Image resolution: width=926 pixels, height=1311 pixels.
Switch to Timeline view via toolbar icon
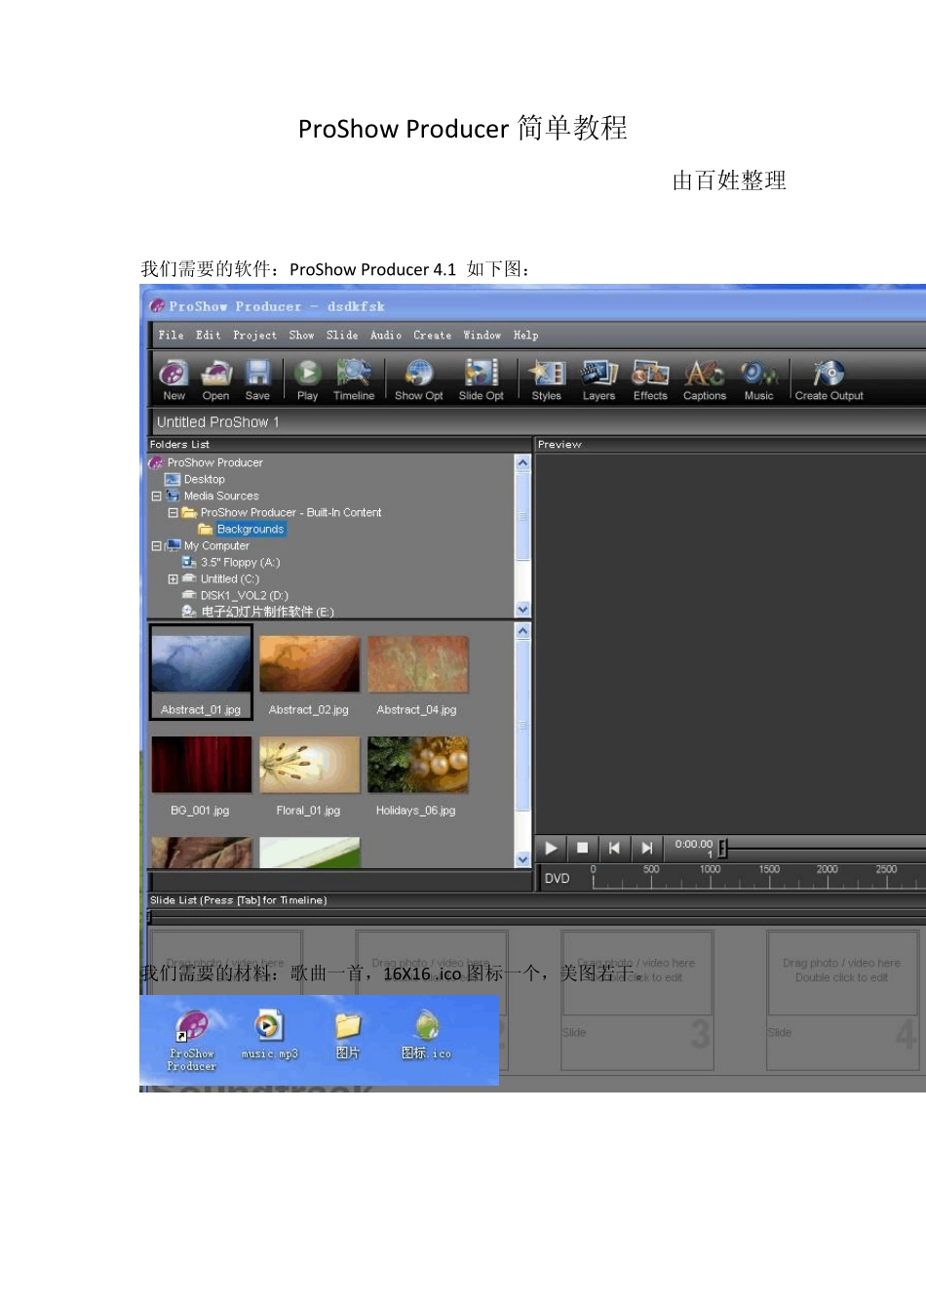pyautogui.click(x=354, y=379)
